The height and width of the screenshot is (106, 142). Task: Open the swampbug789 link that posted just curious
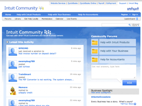click(x=27, y=61)
